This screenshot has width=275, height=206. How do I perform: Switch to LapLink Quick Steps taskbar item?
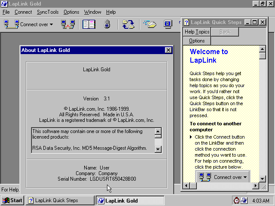click(60, 200)
